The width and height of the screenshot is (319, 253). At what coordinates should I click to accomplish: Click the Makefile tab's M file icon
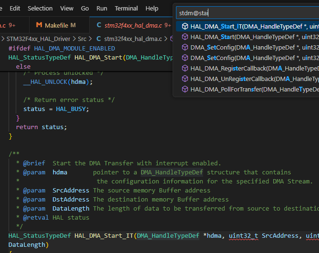click(x=40, y=25)
